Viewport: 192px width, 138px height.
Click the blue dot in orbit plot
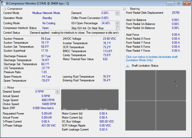[175, 81]
